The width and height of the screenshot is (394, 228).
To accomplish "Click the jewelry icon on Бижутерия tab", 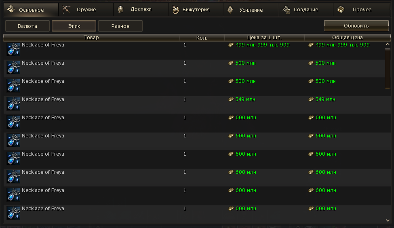I will point(175,9).
